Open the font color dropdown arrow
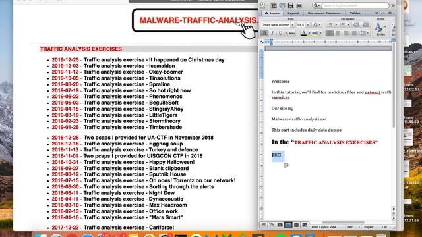The width and height of the screenshot is (422, 237). click(309, 34)
